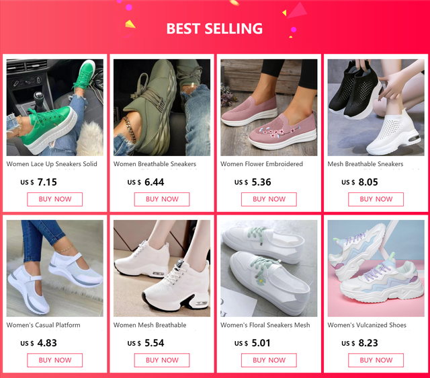Open the Women's Vulcanized Shoes title link
The width and height of the screenshot is (430, 378).
tap(367, 325)
